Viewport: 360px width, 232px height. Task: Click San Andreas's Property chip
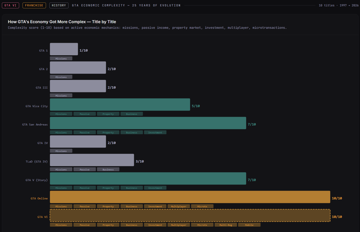(x=108, y=132)
